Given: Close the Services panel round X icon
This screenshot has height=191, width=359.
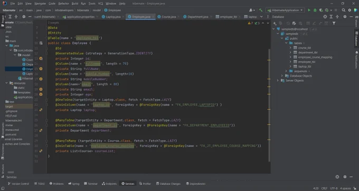Looking at the screenshot, I should 337,177.
